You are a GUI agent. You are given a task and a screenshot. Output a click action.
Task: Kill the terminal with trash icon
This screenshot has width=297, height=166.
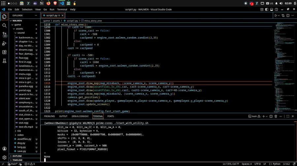pyautogui.click(x=276, y=116)
